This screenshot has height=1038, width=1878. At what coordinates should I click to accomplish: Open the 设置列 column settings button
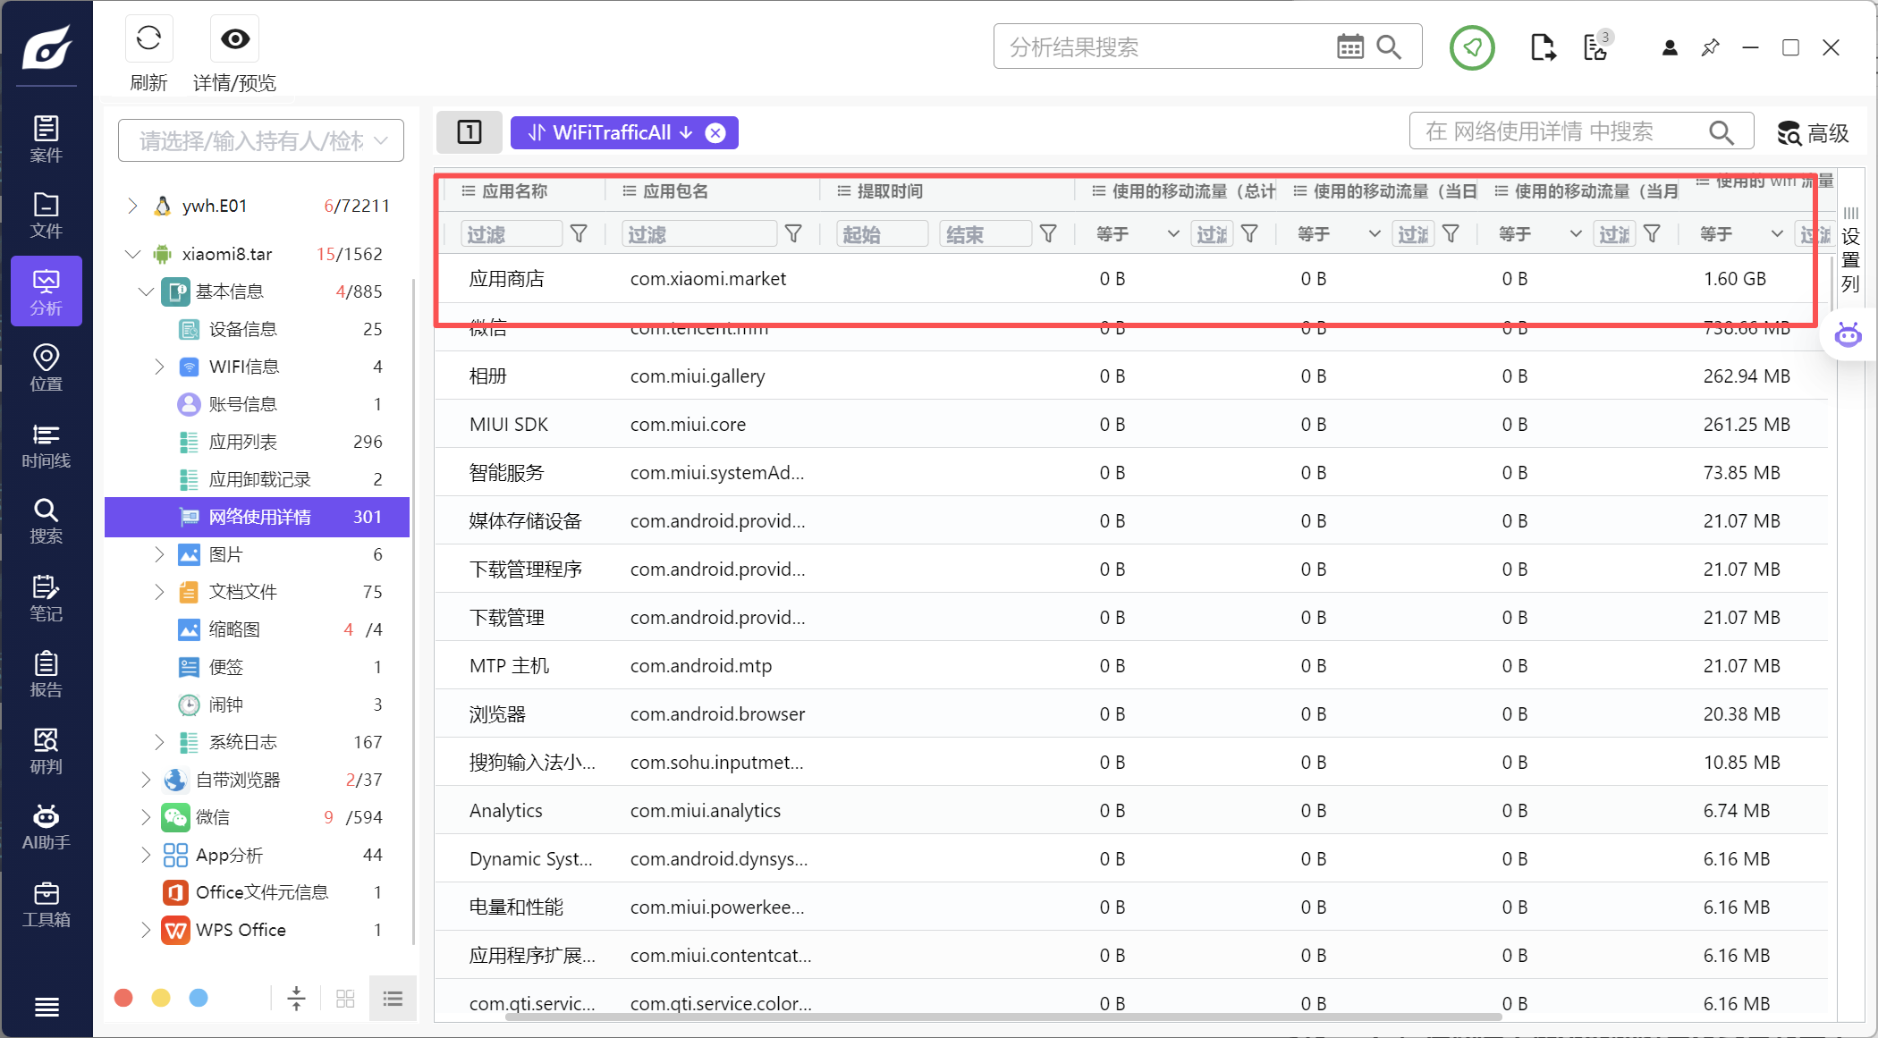[x=1850, y=250]
